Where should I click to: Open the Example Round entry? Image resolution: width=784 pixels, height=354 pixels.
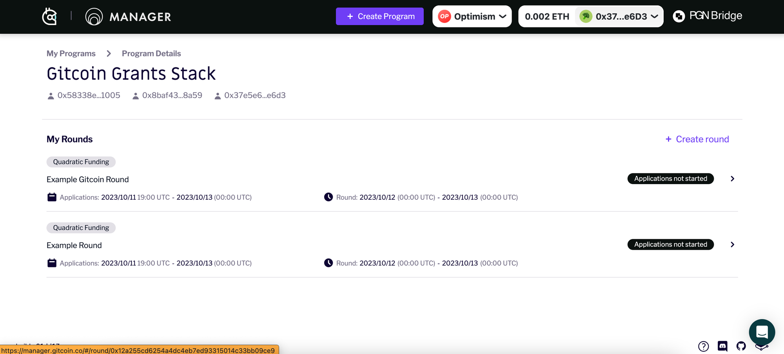pos(74,245)
